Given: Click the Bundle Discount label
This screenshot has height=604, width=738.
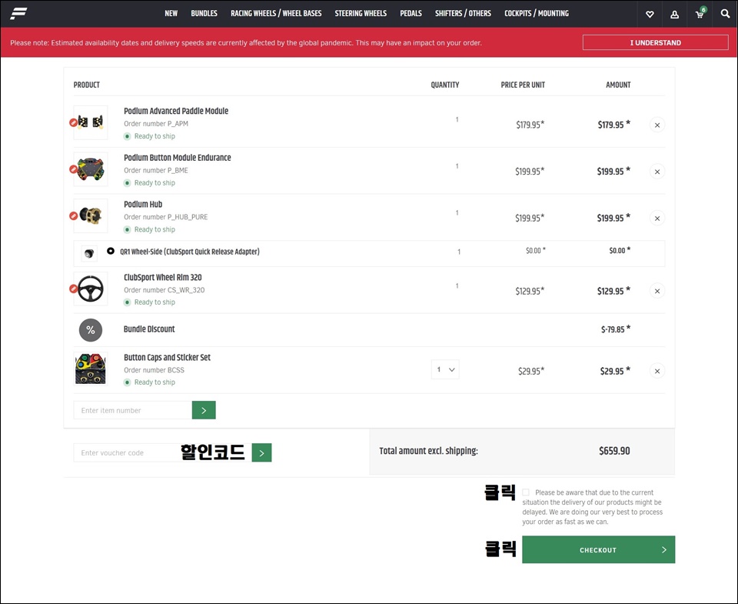Looking at the screenshot, I should 149,329.
